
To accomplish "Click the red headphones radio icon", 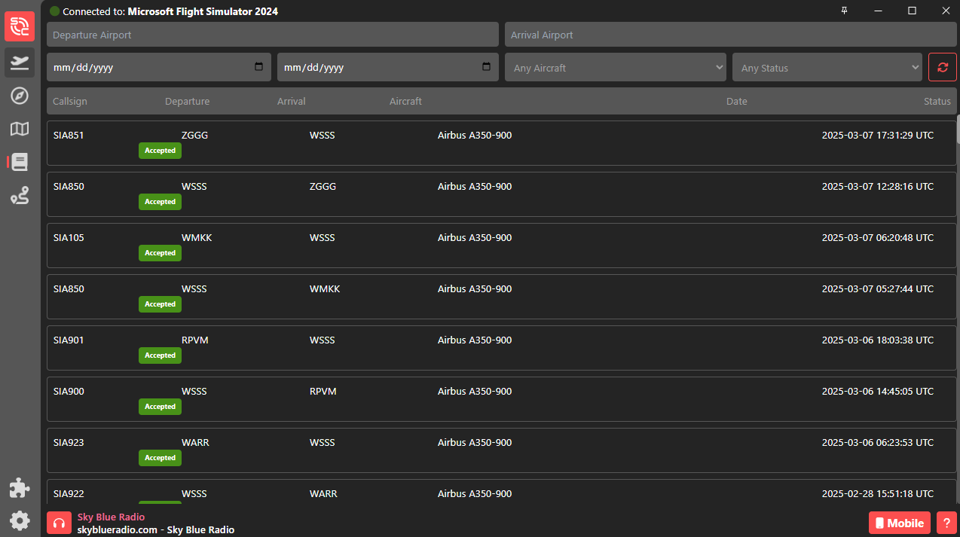I will 59,523.
